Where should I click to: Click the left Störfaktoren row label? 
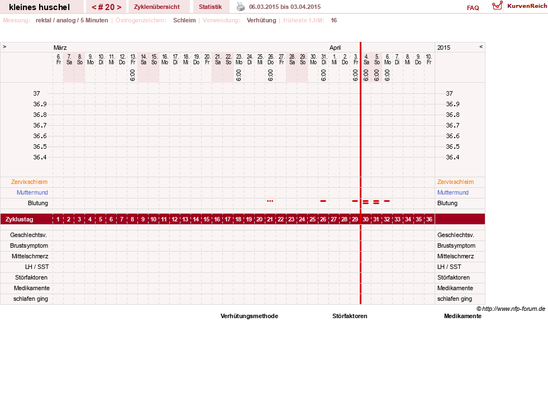(31, 277)
